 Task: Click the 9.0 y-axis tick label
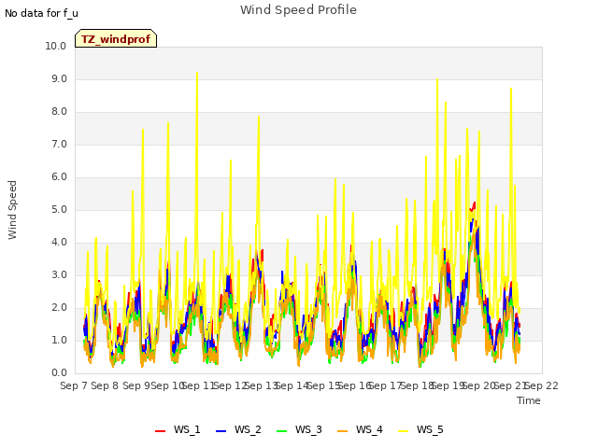(59, 78)
